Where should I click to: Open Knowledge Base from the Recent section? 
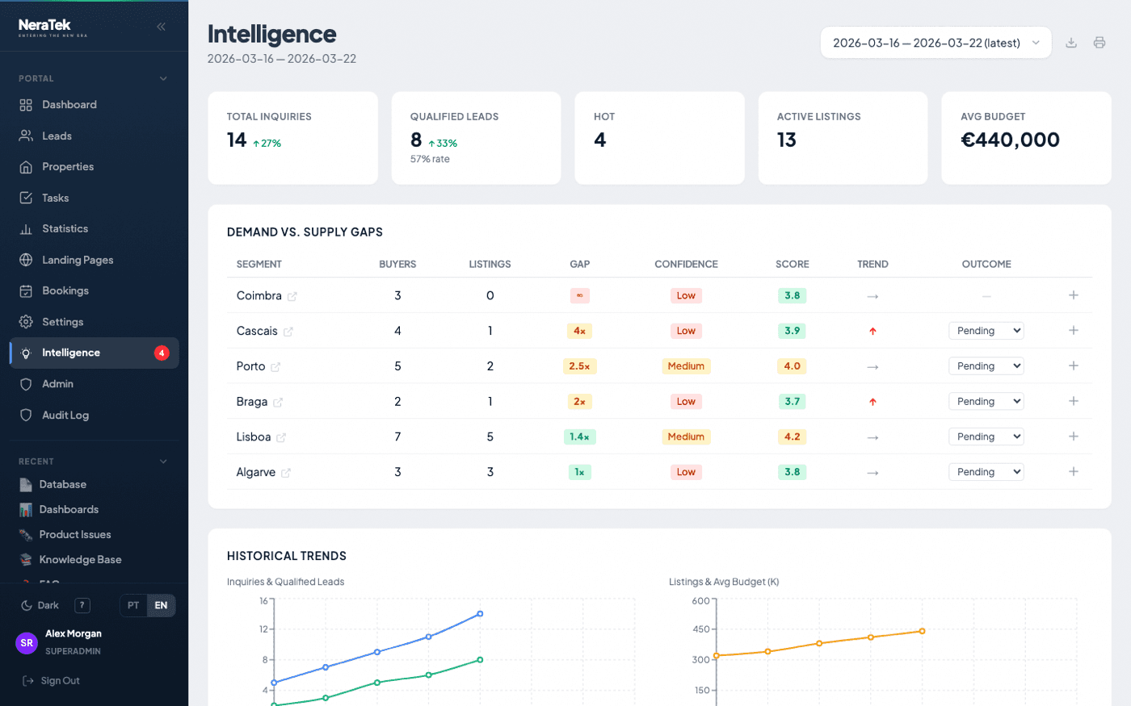[x=79, y=558]
